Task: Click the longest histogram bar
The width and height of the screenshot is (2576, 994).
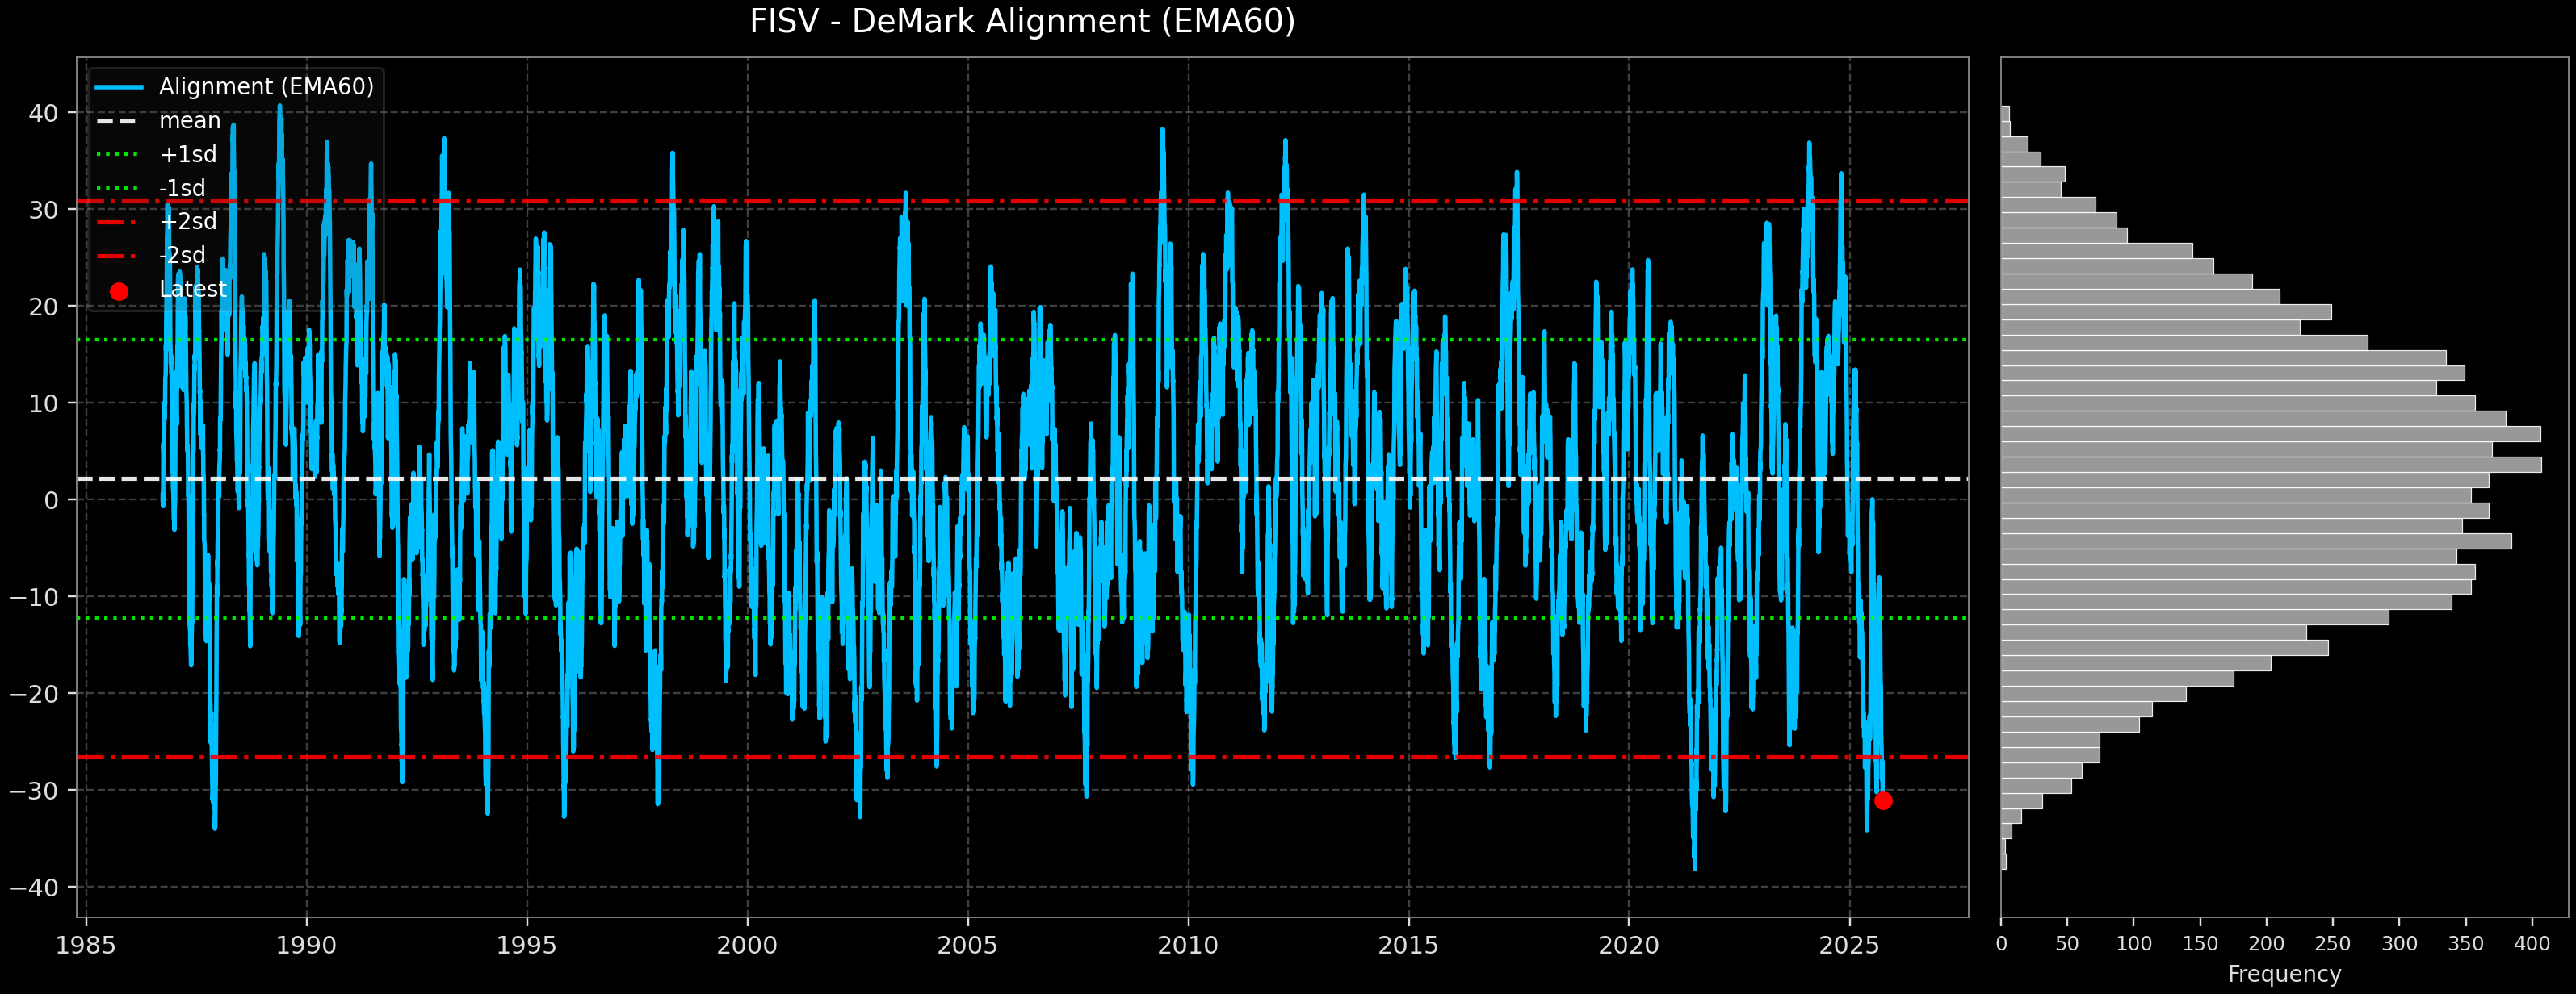Action: point(2270,465)
